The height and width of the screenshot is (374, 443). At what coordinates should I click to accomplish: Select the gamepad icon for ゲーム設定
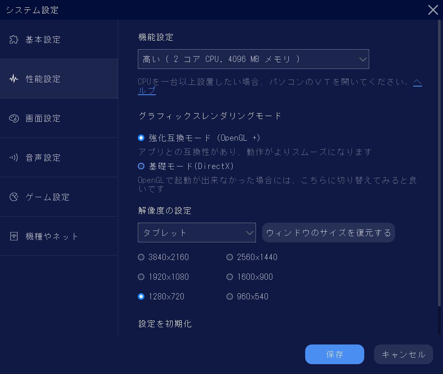[x=14, y=197]
